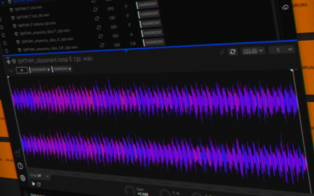Click heart next to SMTHM_whammy_diss_A_150.wav
The image size is (314, 196).
[x=18, y=42]
